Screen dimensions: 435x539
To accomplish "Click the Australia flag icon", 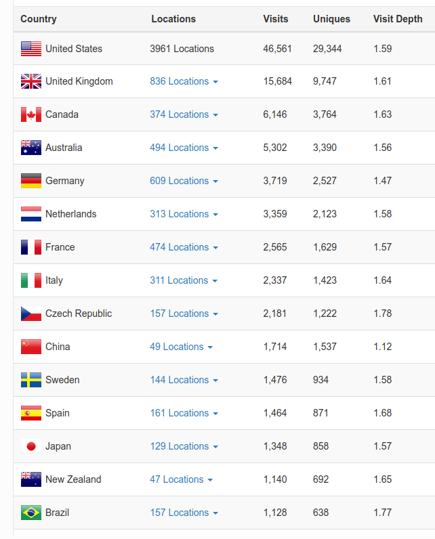I will tap(31, 148).
